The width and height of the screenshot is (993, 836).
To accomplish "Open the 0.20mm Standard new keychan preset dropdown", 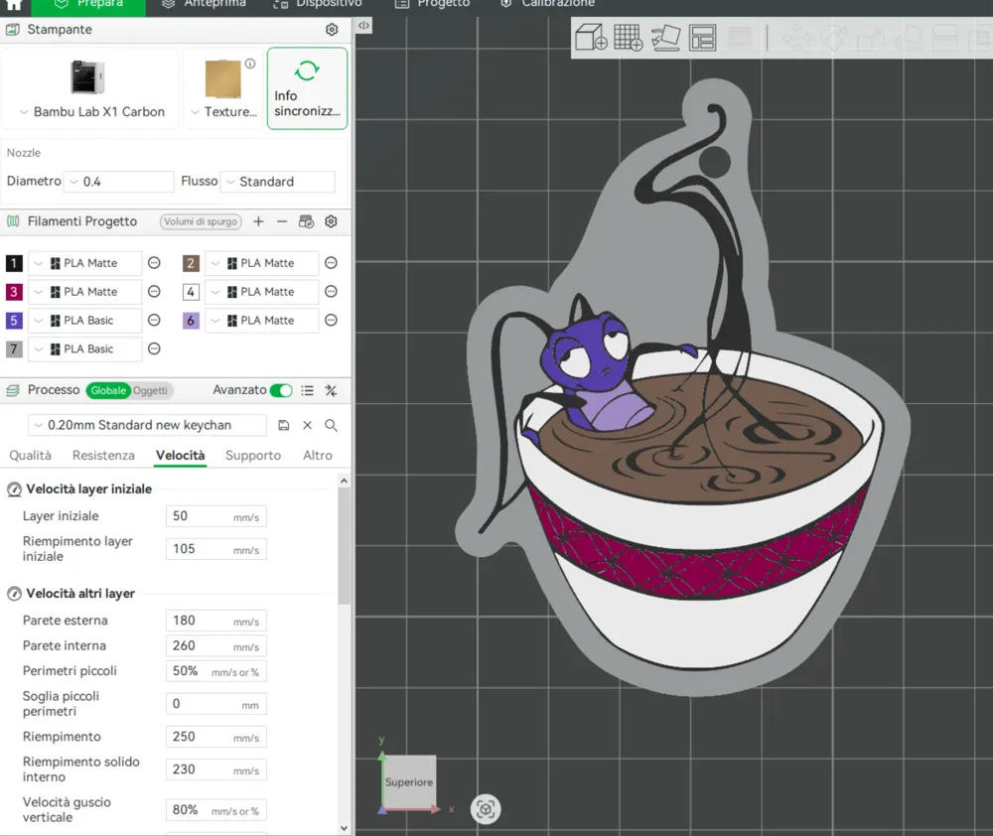I will pyautogui.click(x=147, y=425).
